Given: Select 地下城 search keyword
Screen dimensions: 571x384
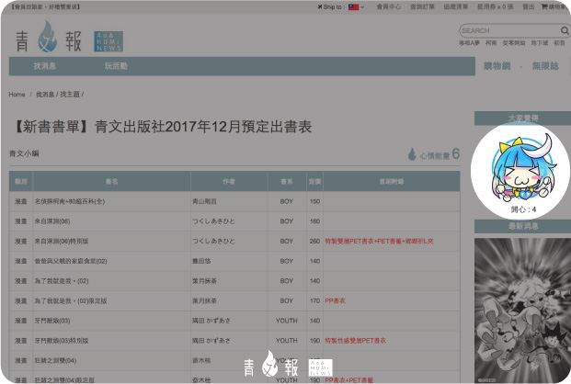Looking at the screenshot, I should coord(540,43).
